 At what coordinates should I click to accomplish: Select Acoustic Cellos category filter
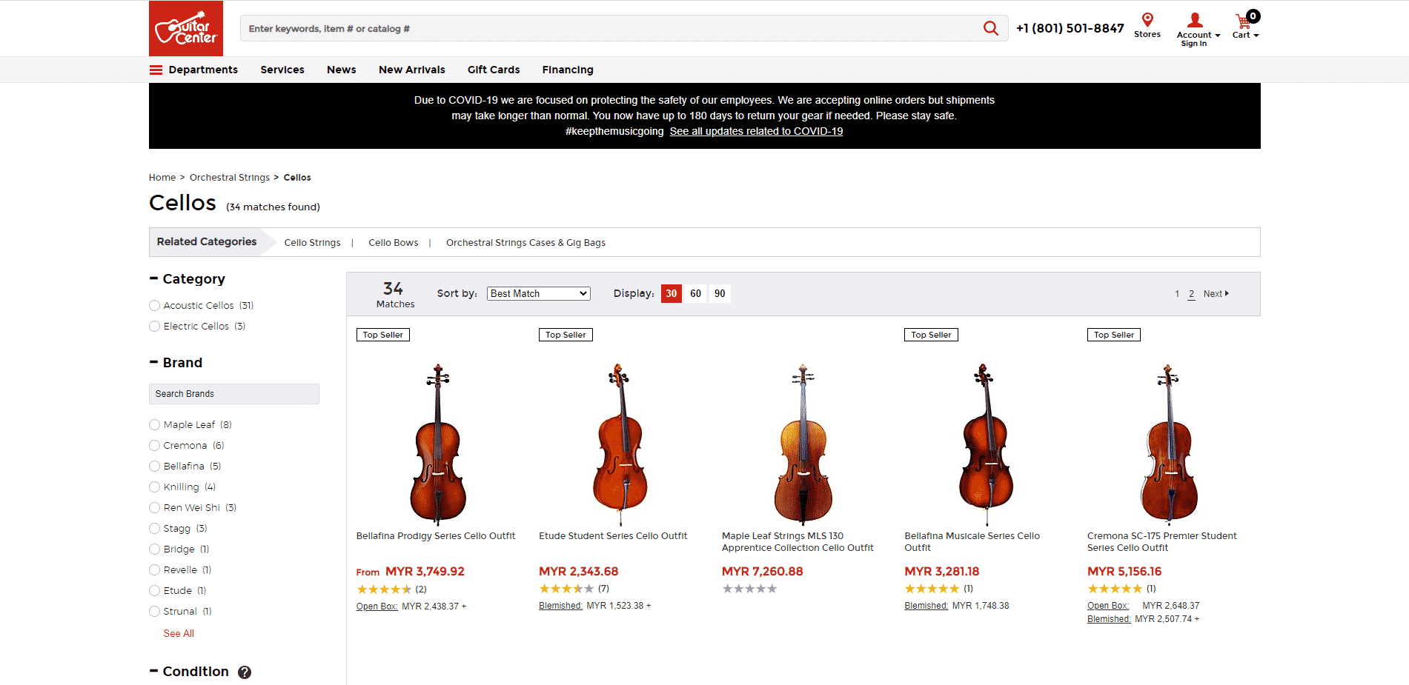pos(154,305)
